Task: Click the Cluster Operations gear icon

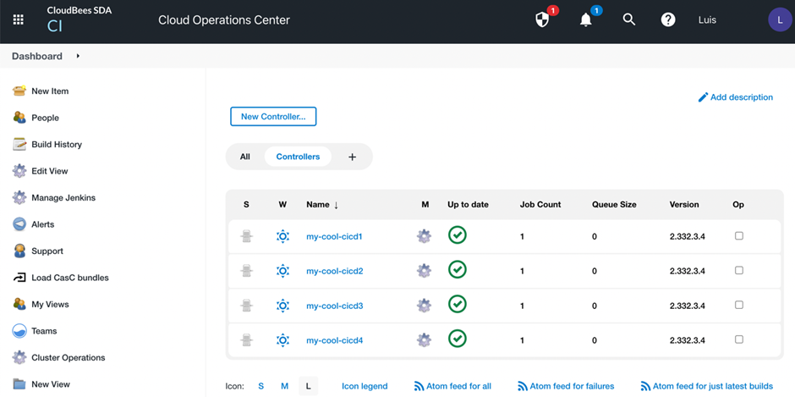Action: coord(19,357)
